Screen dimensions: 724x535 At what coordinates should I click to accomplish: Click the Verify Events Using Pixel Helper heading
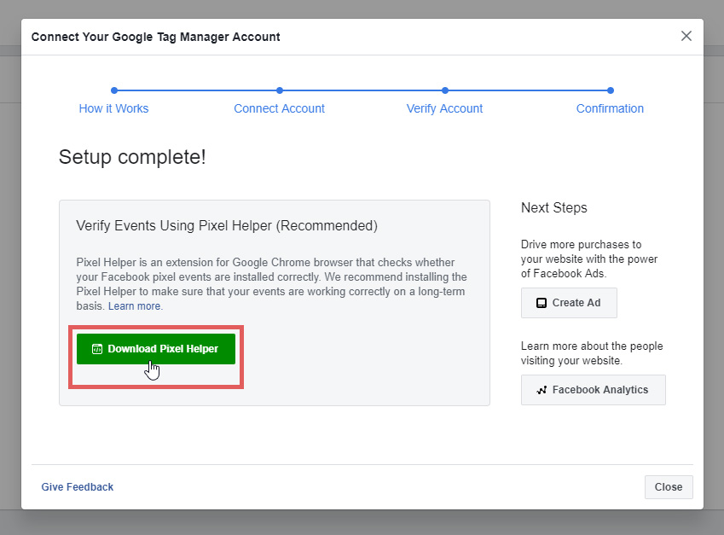pyautogui.click(x=227, y=225)
